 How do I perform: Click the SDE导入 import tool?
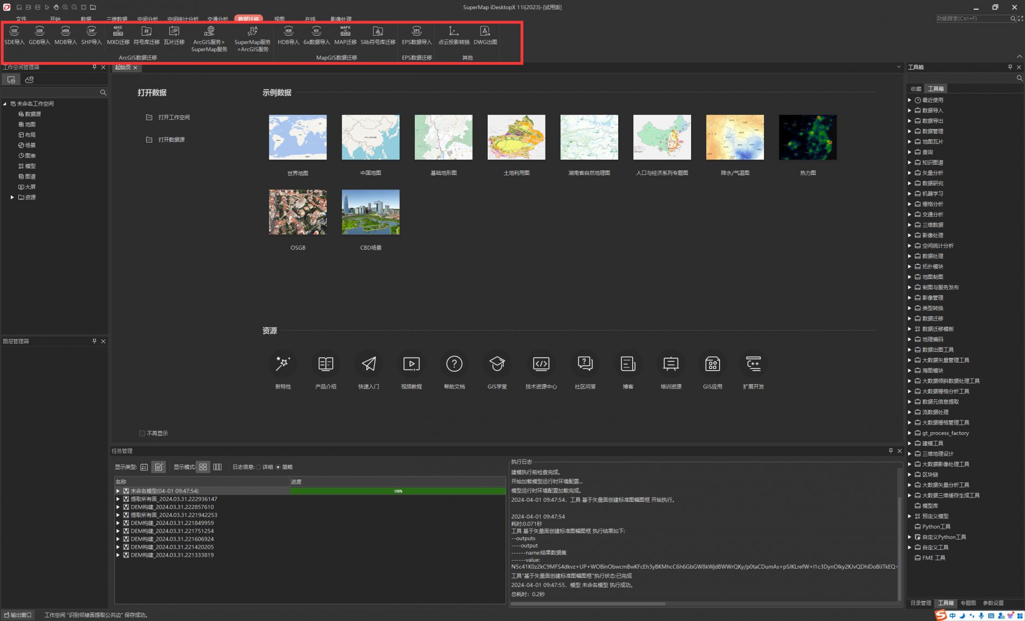coord(15,36)
